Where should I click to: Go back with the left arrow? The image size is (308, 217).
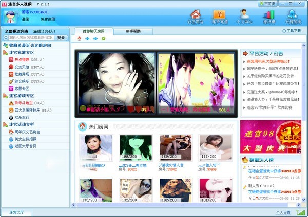(87, 39)
